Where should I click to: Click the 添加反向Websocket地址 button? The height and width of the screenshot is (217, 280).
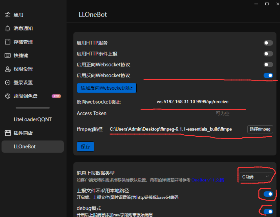pyautogui.click(x=106, y=88)
